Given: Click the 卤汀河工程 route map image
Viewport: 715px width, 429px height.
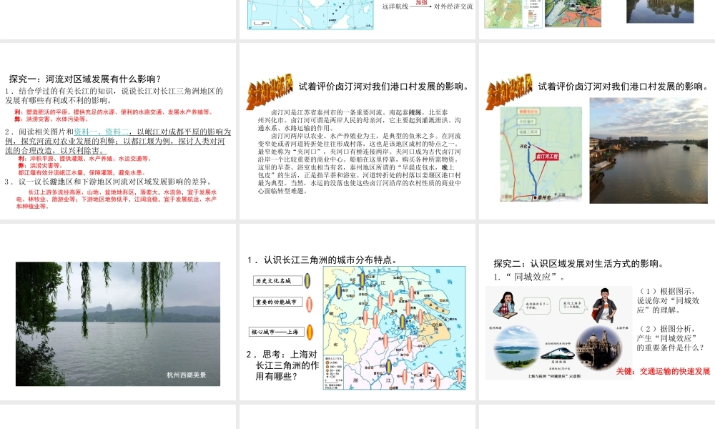Looking at the screenshot, I should pos(541,154).
